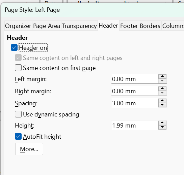Increase the Left margin value with up arrow
The width and height of the screenshot is (184, 175).
(162, 76)
